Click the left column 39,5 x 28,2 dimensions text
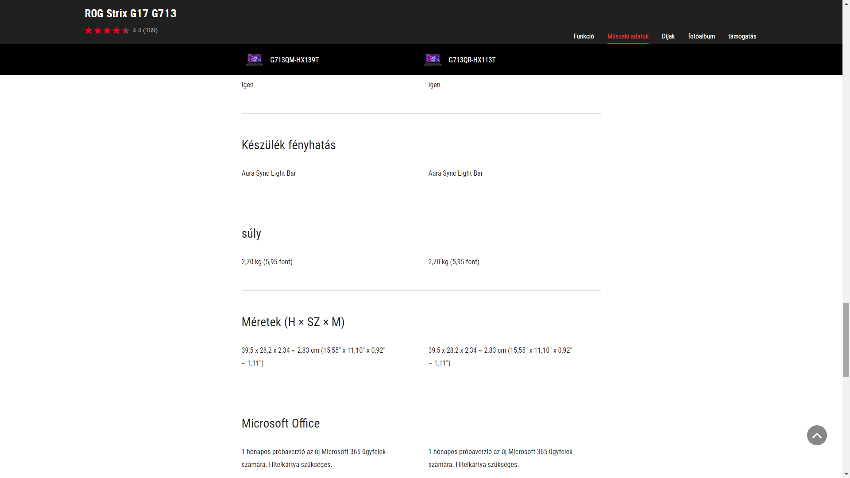Screen dimensions: 850x478 313,357
